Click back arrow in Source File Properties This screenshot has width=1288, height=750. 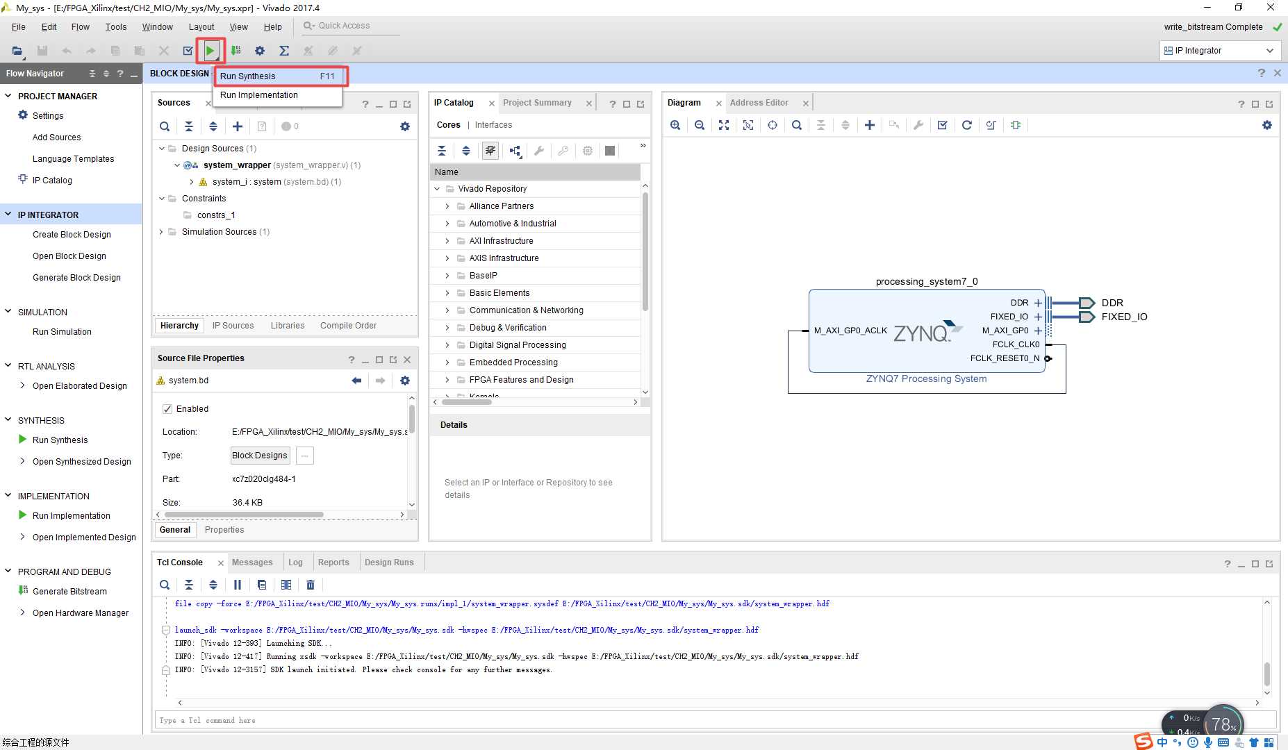pos(356,381)
